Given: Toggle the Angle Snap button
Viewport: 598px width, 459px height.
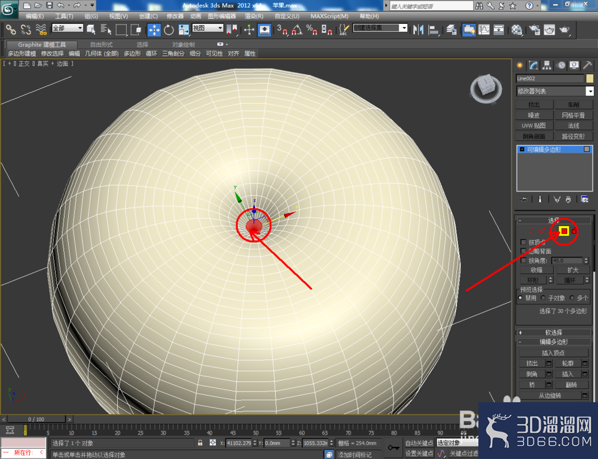Looking at the screenshot, I should [x=297, y=30].
